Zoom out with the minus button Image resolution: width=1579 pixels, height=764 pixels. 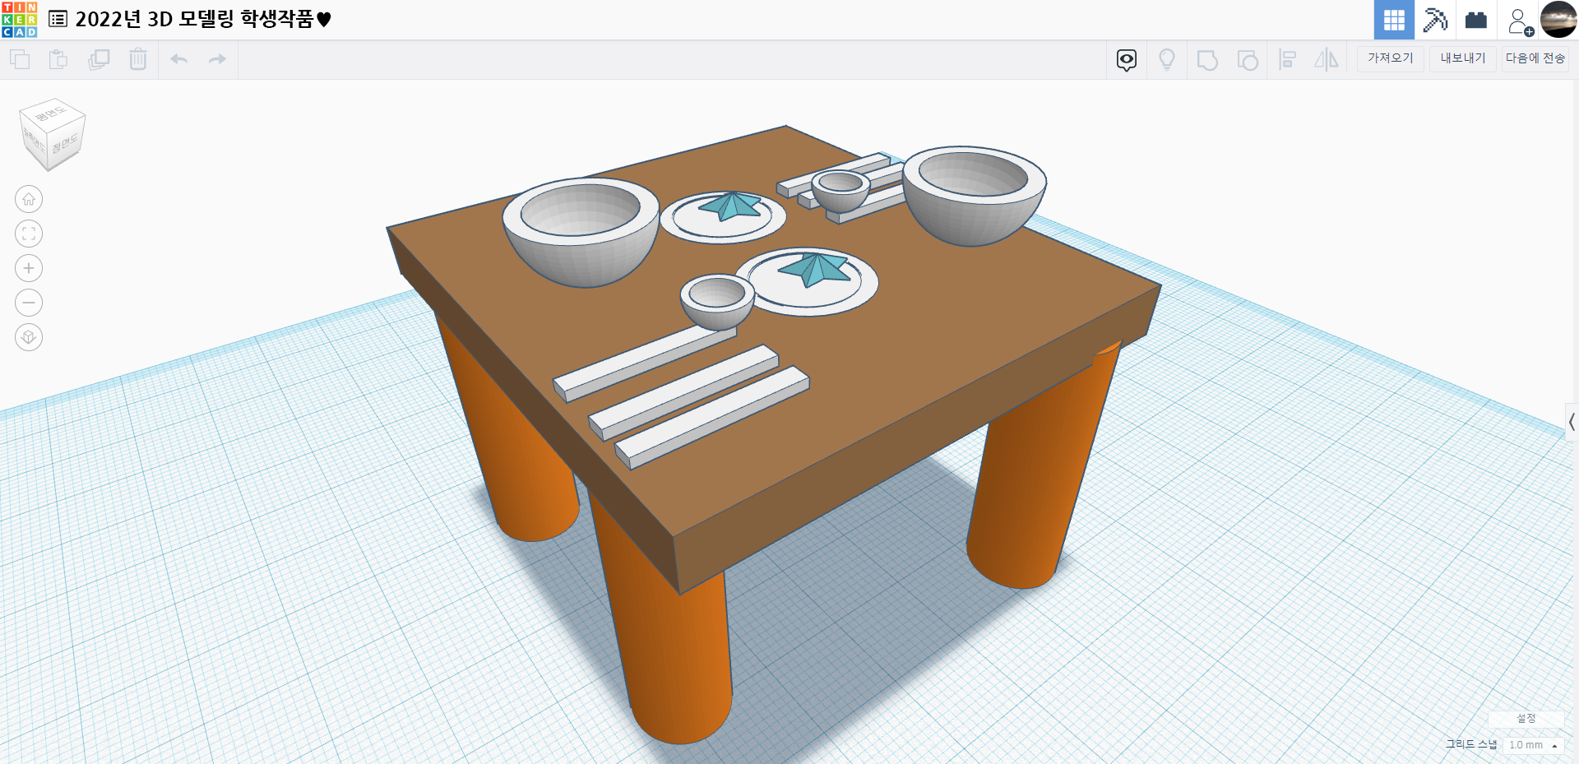[29, 303]
